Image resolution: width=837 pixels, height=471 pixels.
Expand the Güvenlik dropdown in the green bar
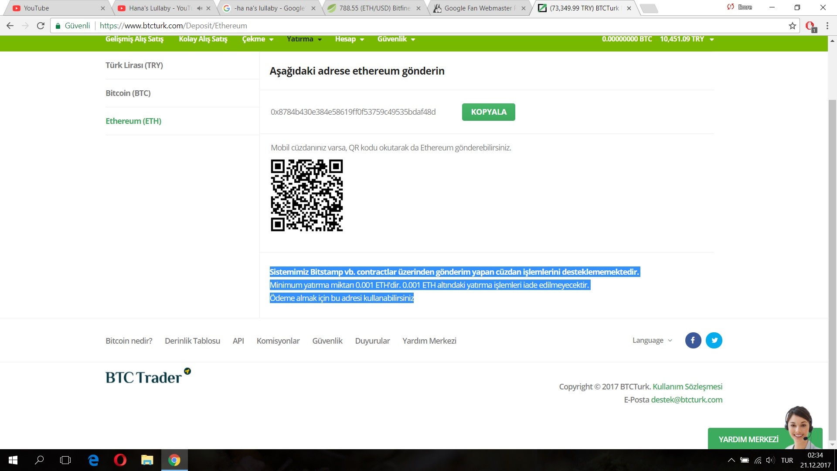396,39
